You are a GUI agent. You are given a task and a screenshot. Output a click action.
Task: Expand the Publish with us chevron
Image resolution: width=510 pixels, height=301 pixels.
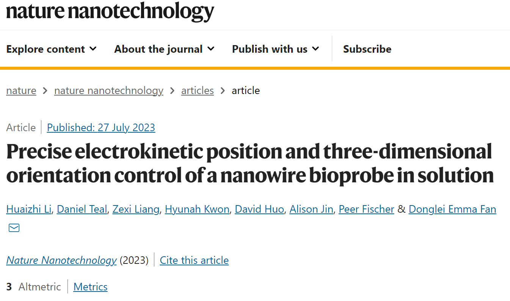pyautogui.click(x=315, y=49)
